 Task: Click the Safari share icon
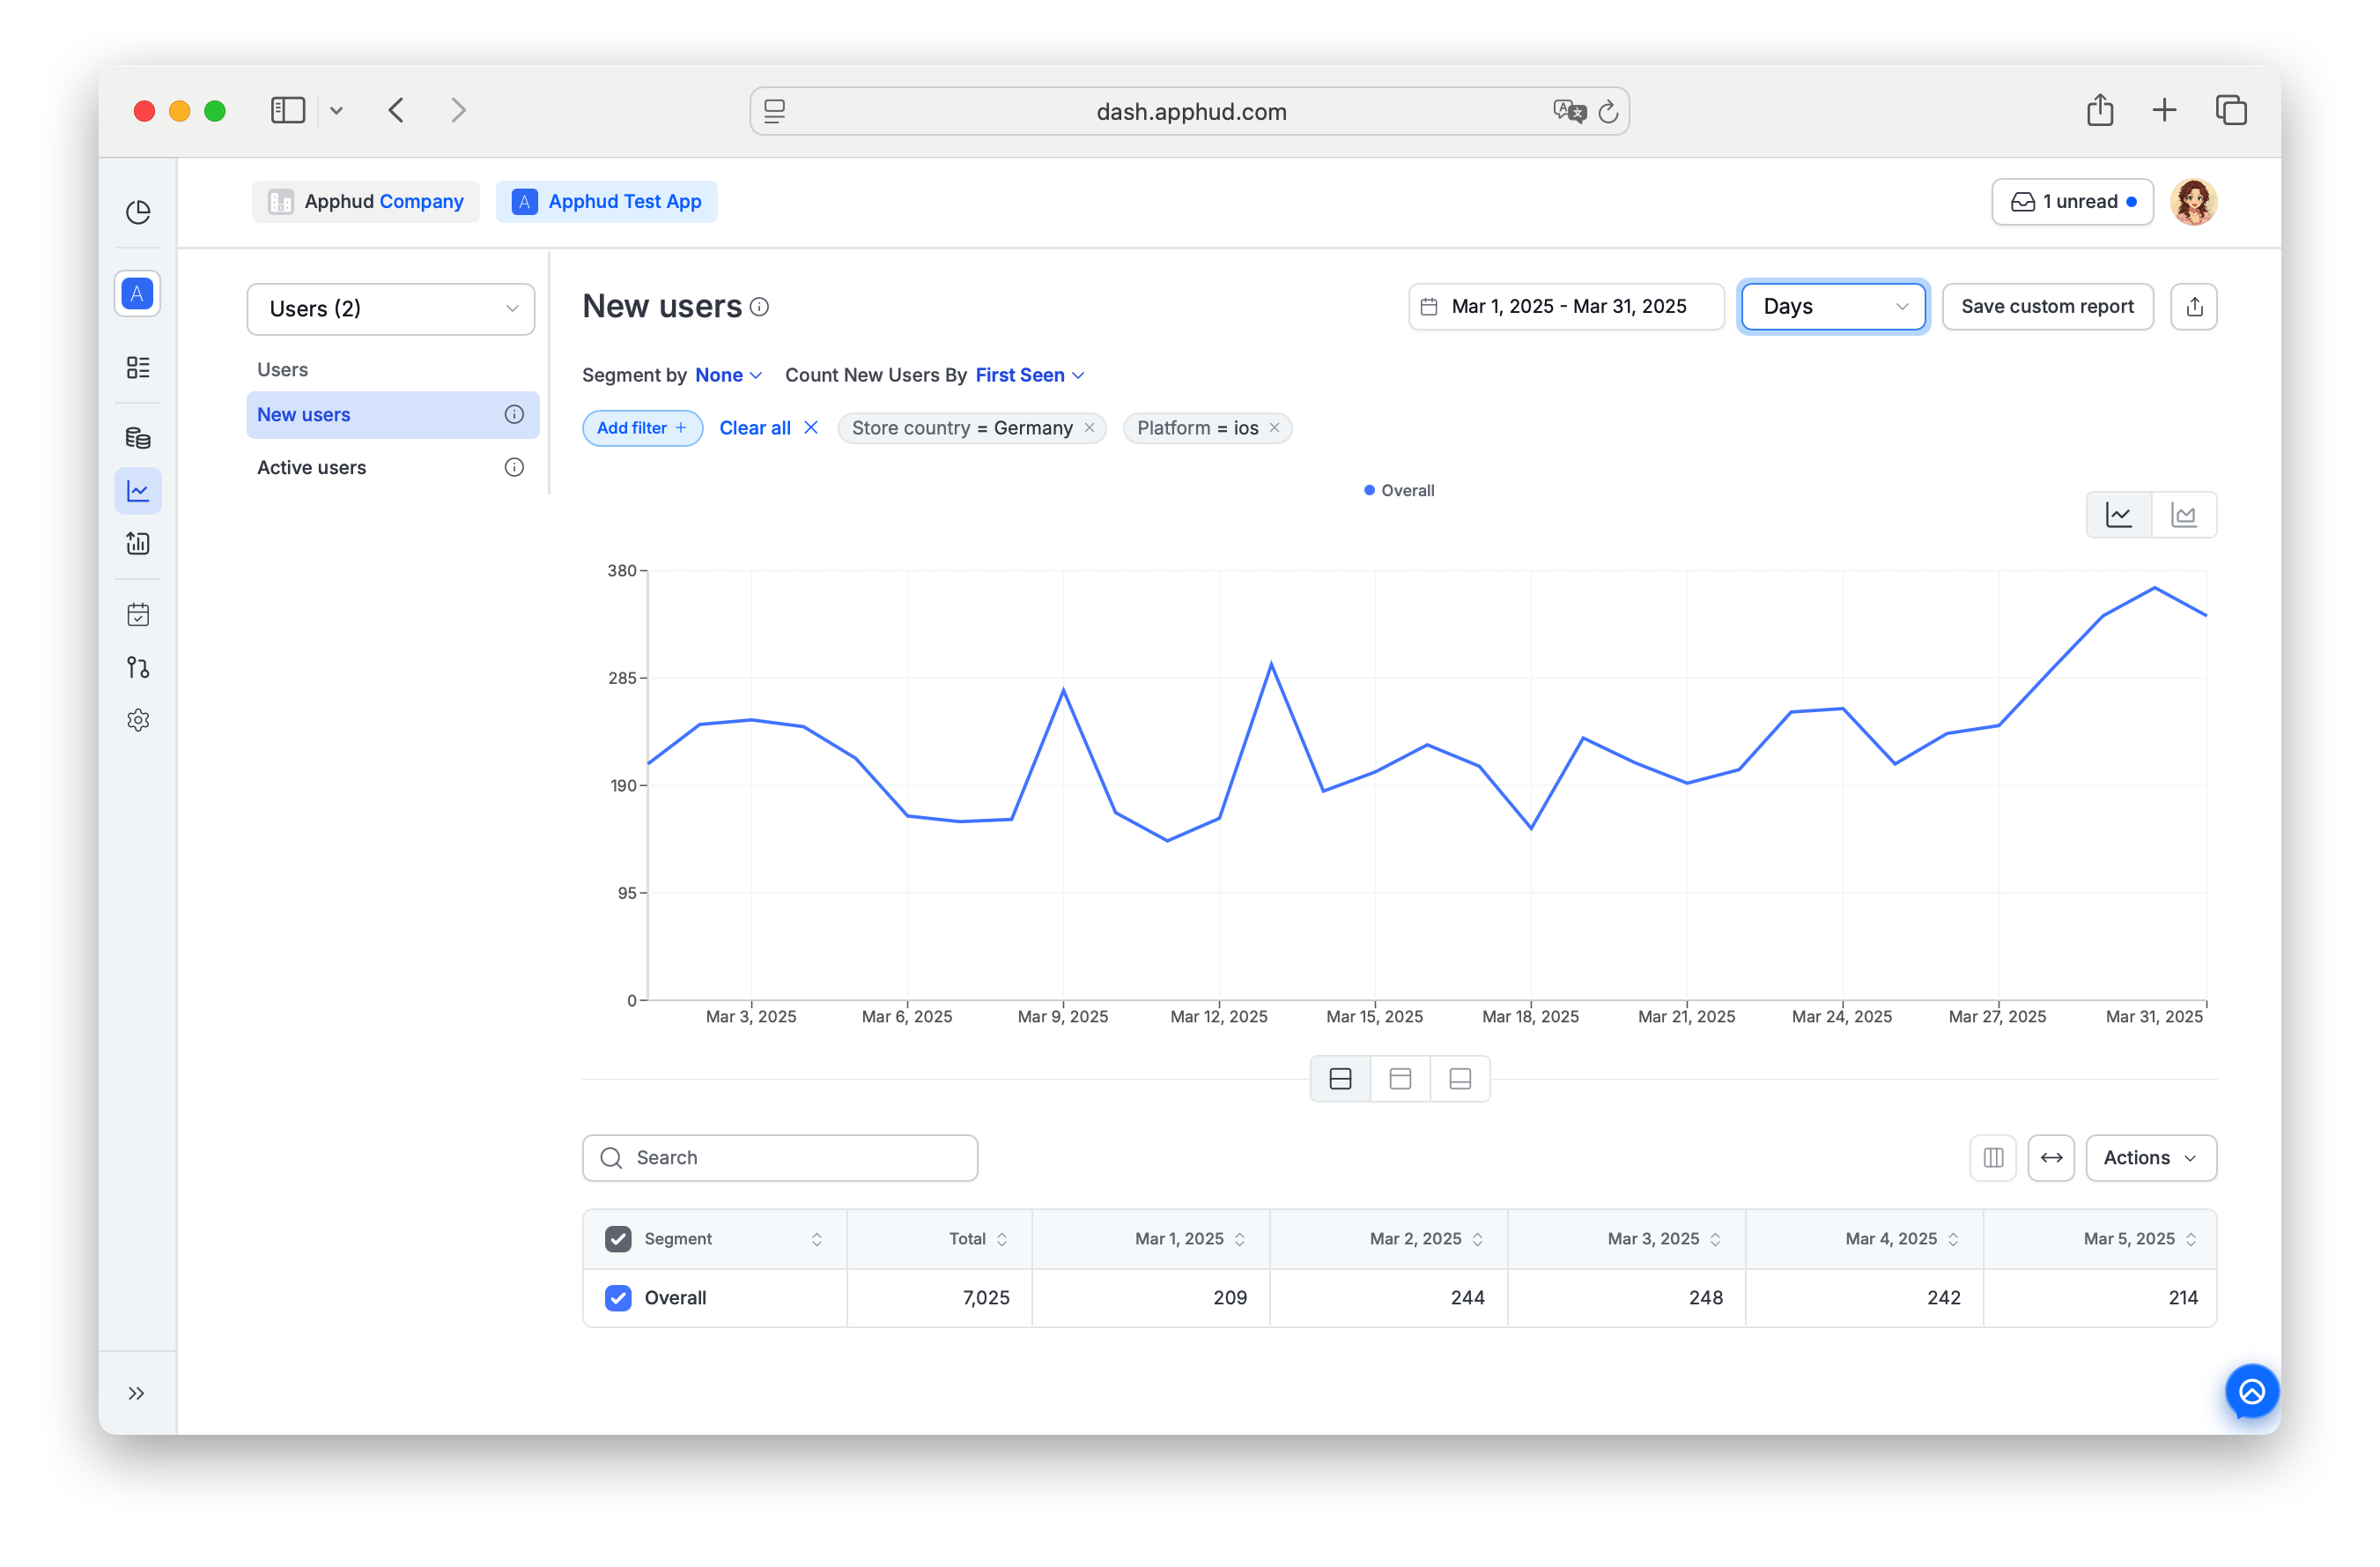[2100, 110]
